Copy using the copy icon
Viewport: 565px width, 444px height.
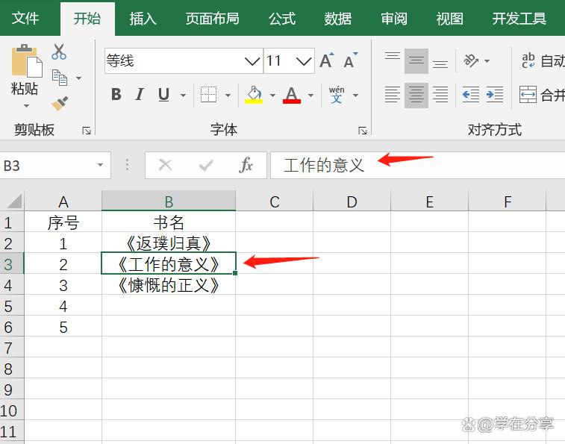(x=60, y=78)
